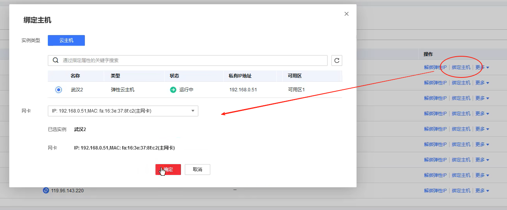Close the 绑定主机 dialog with the X
Image resolution: width=507 pixels, height=210 pixels.
coord(346,14)
